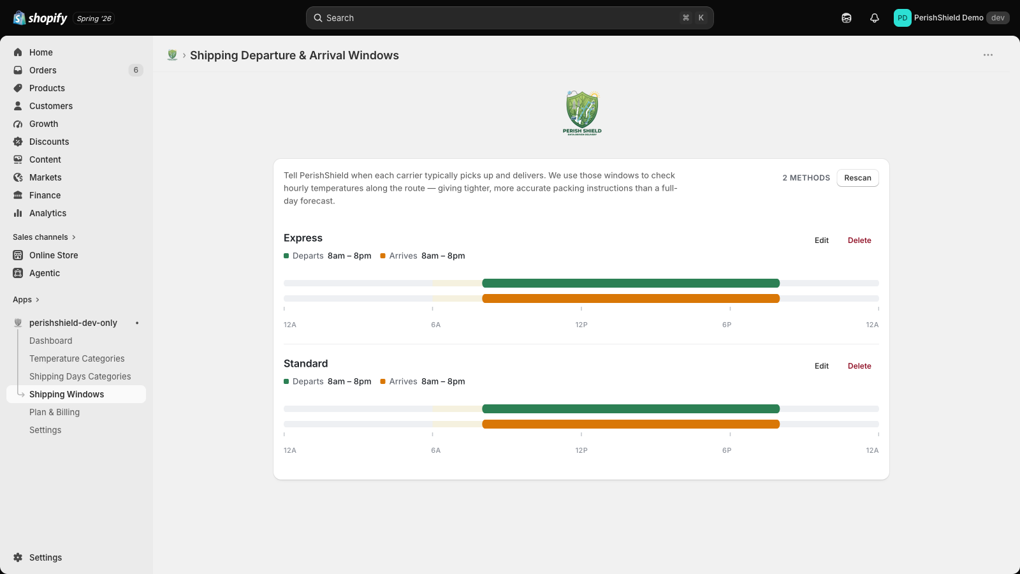Viewport: 1020px width, 574px height.
Task: Click the Customers person icon
Action: click(18, 106)
